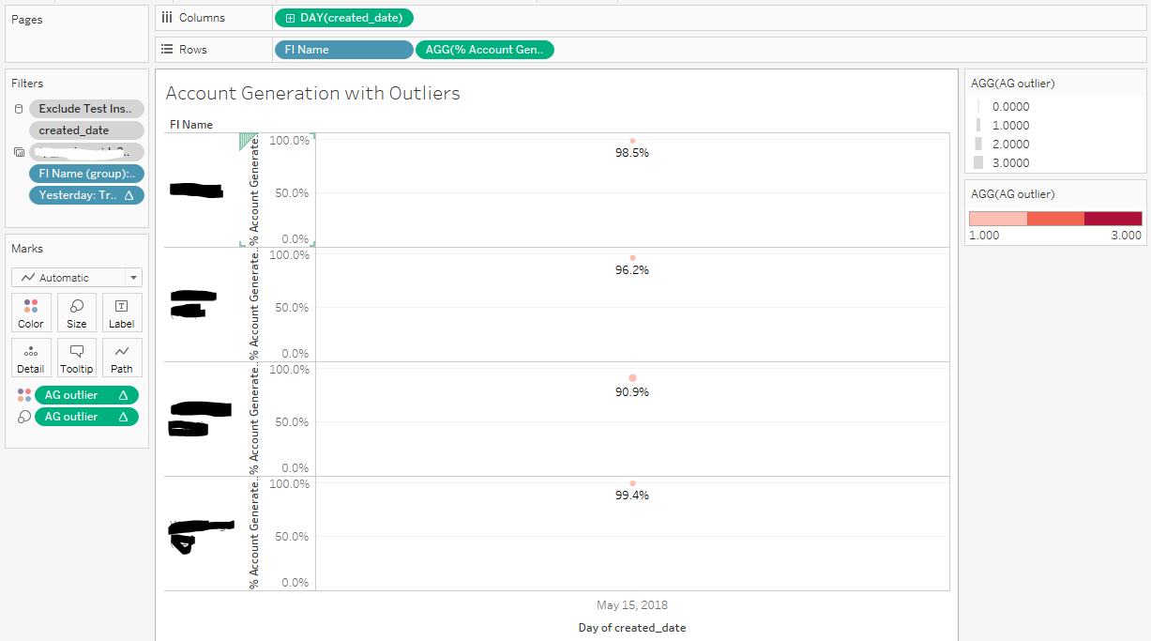Click the context filter icon in the Filters shelf

[x=18, y=151]
